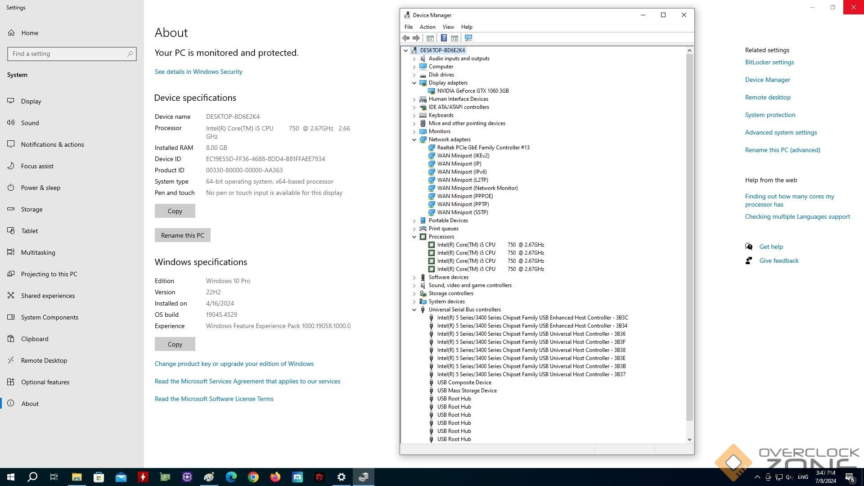Open the BitLocker settings link
864x486 pixels.
[x=769, y=63]
